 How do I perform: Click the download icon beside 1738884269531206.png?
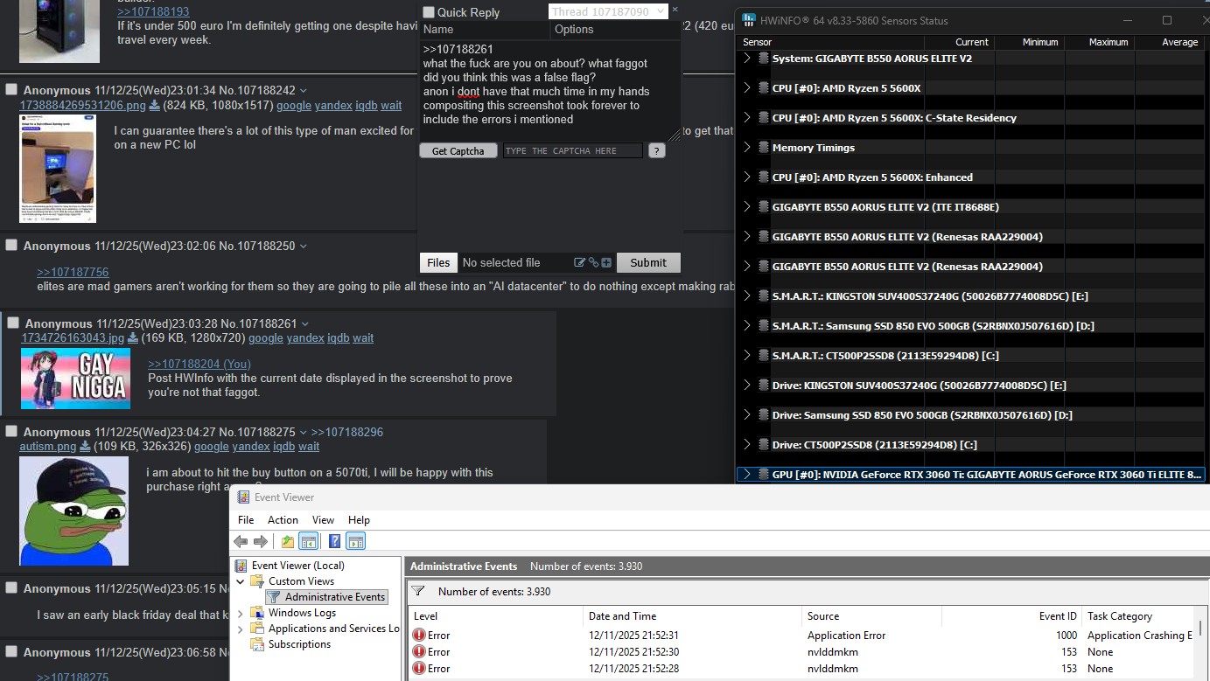[155, 106]
